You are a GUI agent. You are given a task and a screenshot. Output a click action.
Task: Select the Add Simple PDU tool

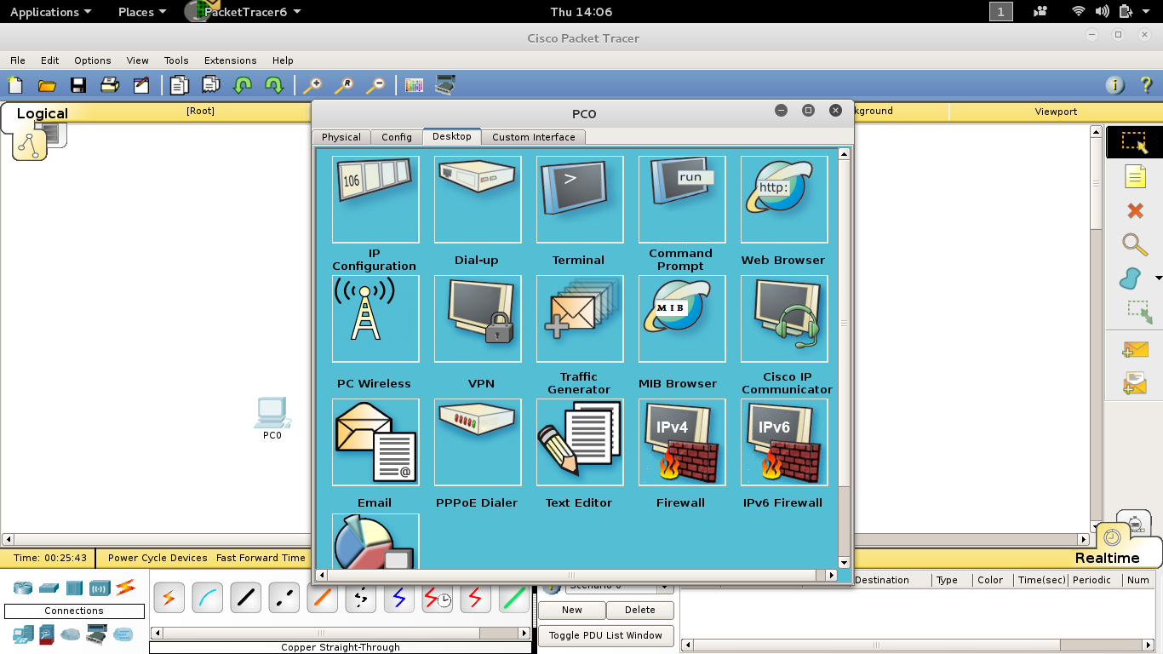pyautogui.click(x=1135, y=349)
